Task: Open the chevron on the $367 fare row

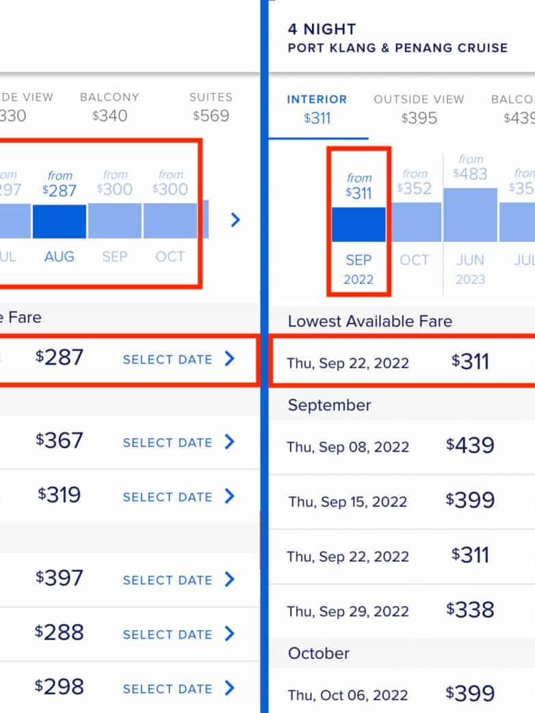Action: [230, 442]
